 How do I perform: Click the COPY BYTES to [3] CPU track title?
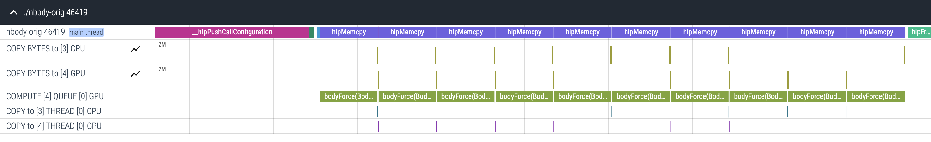(x=46, y=49)
